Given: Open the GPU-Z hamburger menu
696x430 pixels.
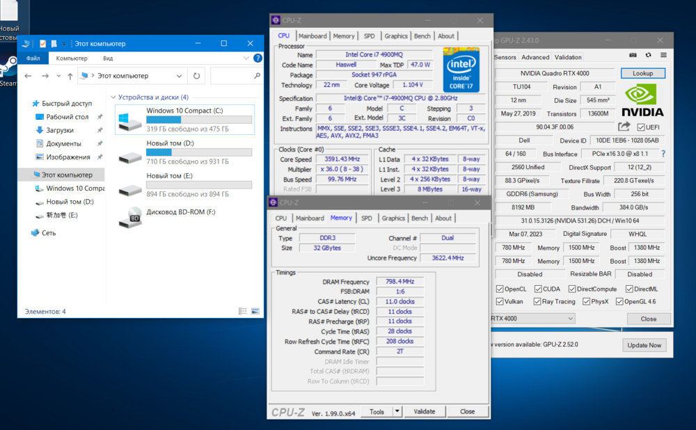Looking at the screenshot, I should click(x=663, y=55).
